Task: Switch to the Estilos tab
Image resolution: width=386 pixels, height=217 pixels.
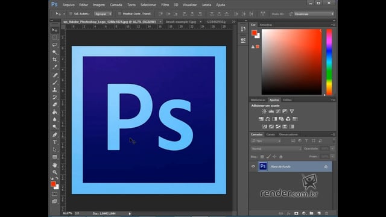Action: (287, 100)
